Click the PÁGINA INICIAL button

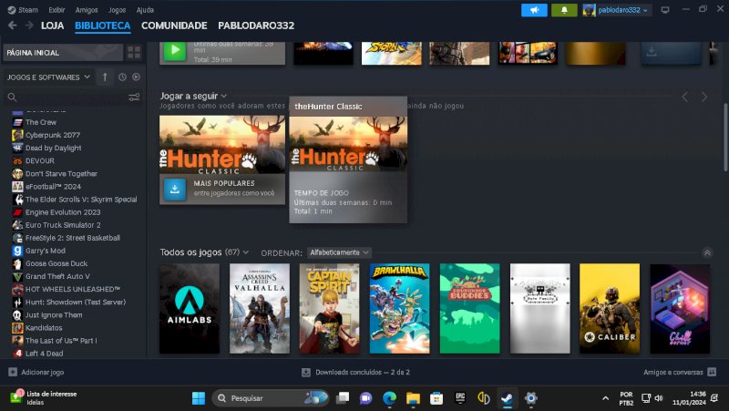pos(63,53)
